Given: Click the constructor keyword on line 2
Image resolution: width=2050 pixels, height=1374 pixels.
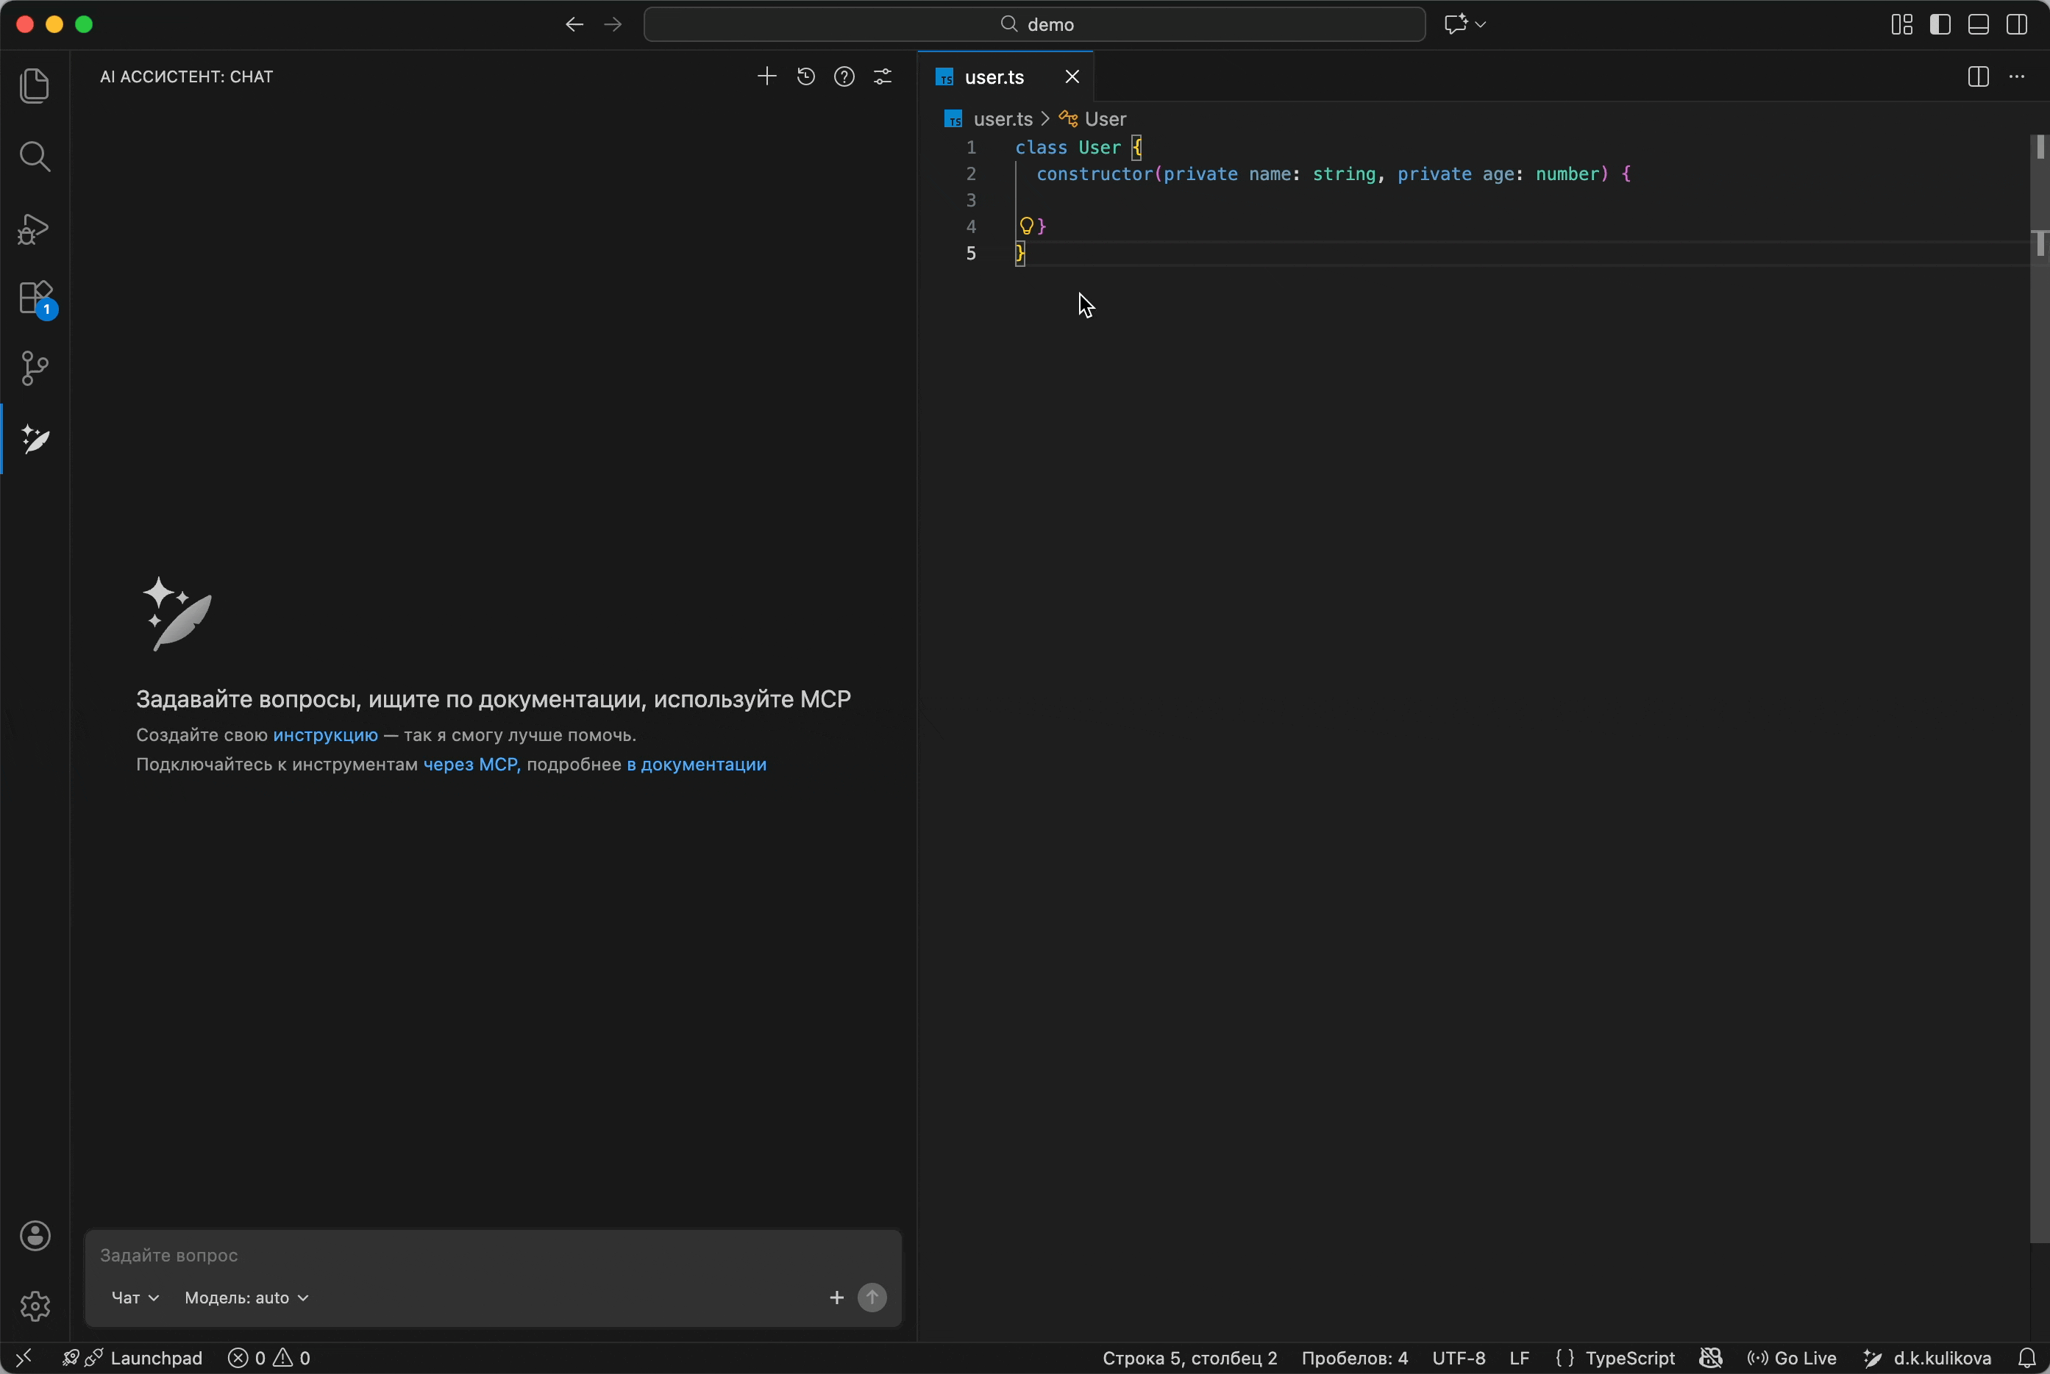Looking at the screenshot, I should tap(1095, 173).
